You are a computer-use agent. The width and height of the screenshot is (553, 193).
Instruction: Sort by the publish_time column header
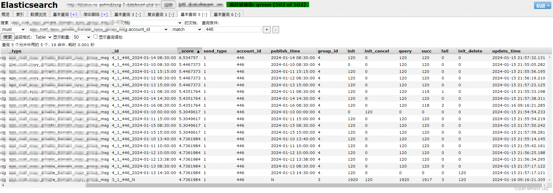point(293,51)
